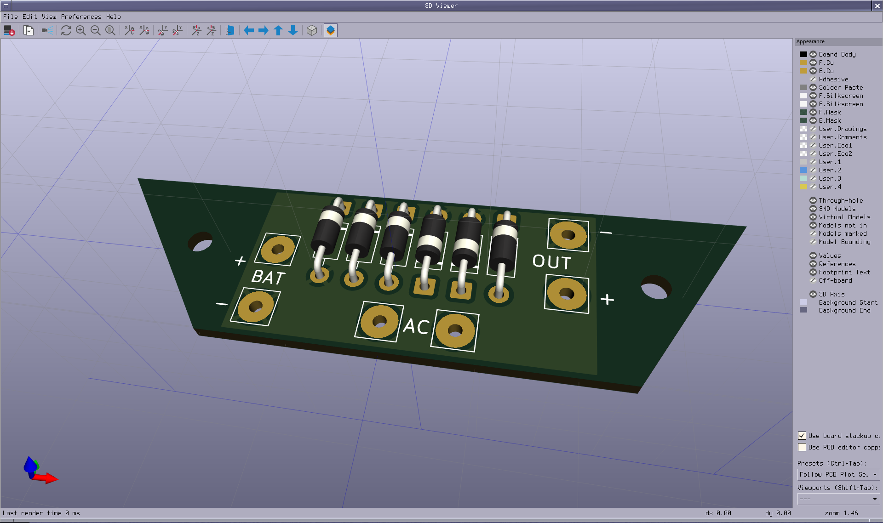Uncheck Use board stackup colors checkbox
This screenshot has width=883, height=523.
(x=802, y=436)
